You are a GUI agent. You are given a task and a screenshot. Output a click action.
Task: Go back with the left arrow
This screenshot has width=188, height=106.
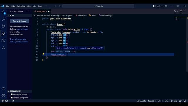[x=56, y=6]
